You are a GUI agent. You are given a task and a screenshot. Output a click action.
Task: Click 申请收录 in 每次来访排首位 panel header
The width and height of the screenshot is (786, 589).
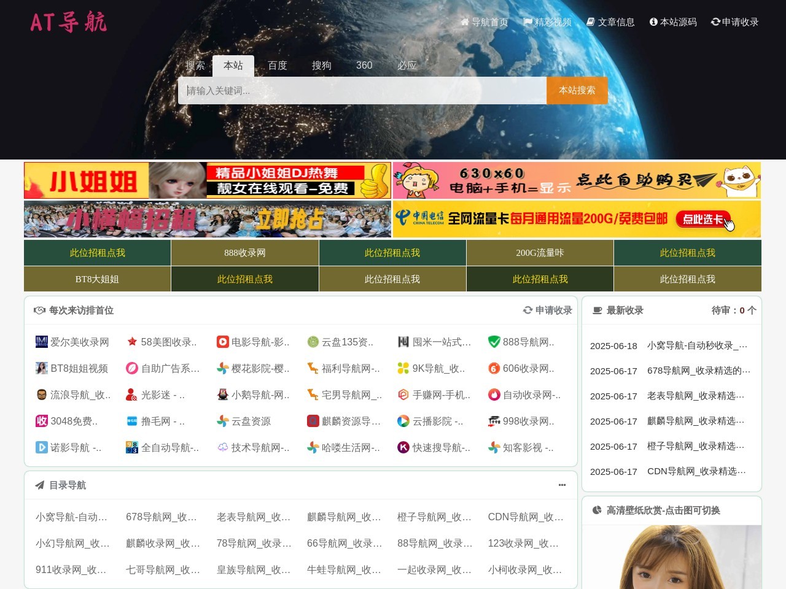click(x=548, y=310)
